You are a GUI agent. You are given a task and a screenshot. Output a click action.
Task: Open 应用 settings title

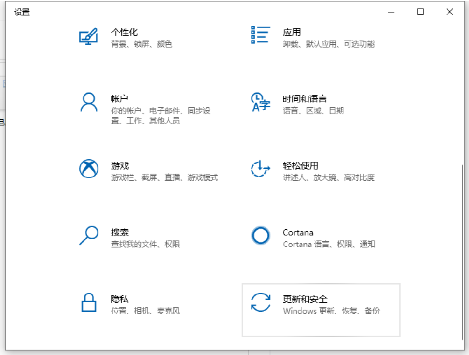tap(292, 32)
